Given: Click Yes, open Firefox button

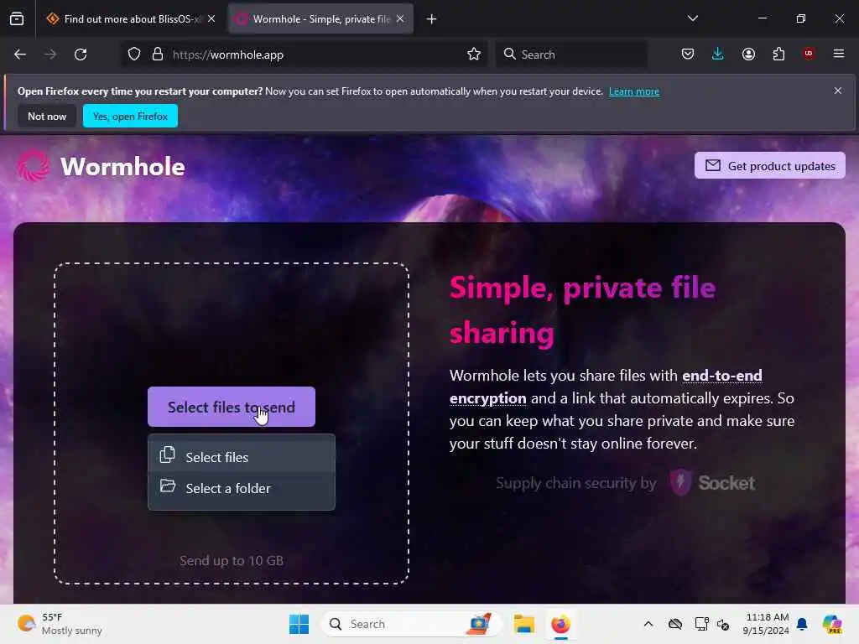Looking at the screenshot, I should point(130,116).
